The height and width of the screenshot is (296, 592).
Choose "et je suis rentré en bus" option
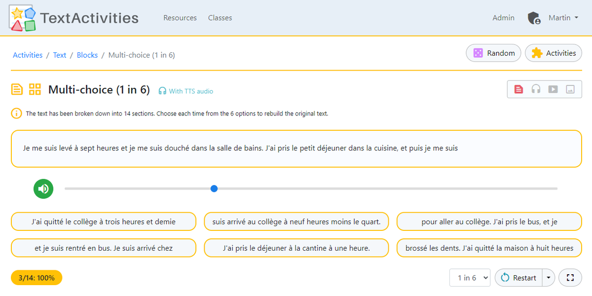pos(104,248)
